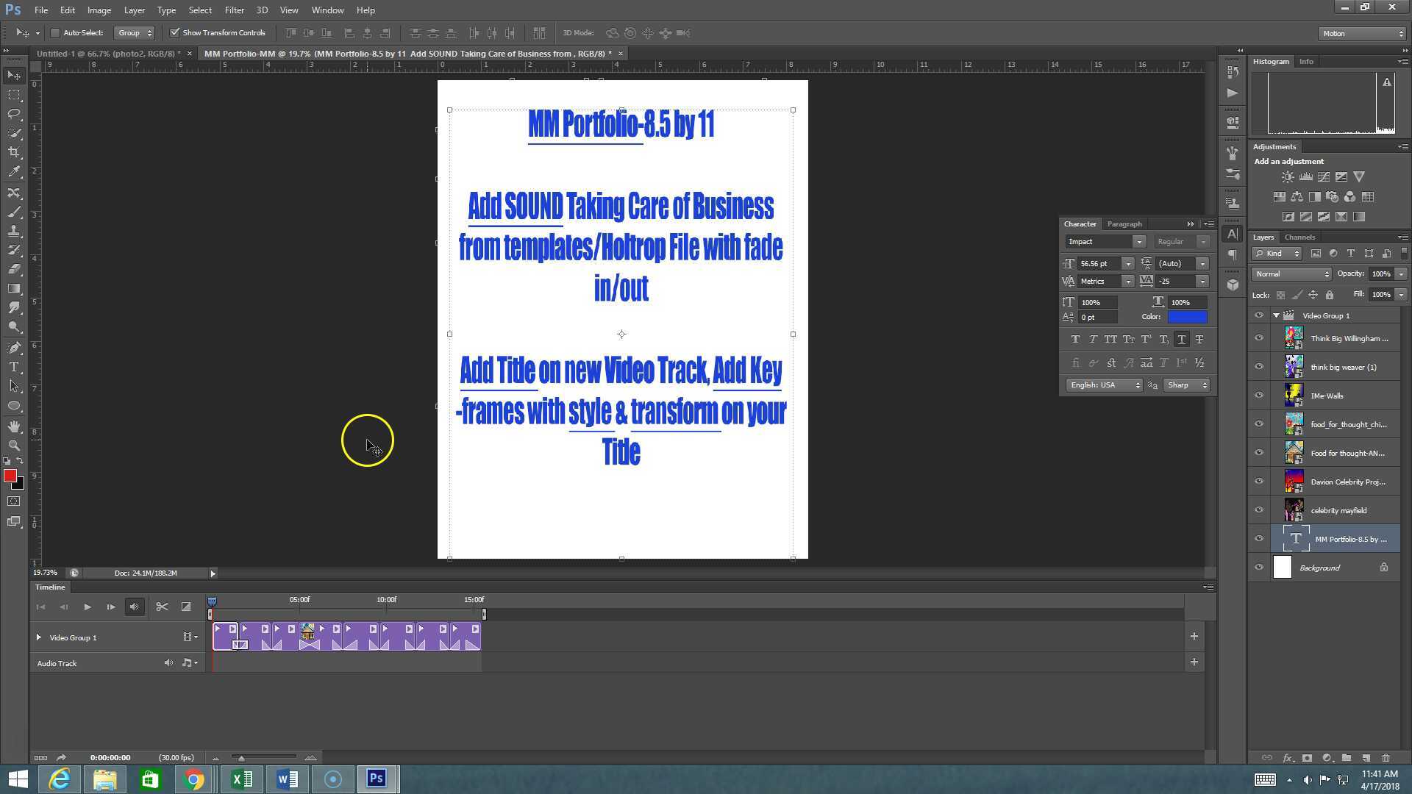Open the Normal blend mode dropdown
This screenshot has height=794, width=1412.
tap(1291, 274)
